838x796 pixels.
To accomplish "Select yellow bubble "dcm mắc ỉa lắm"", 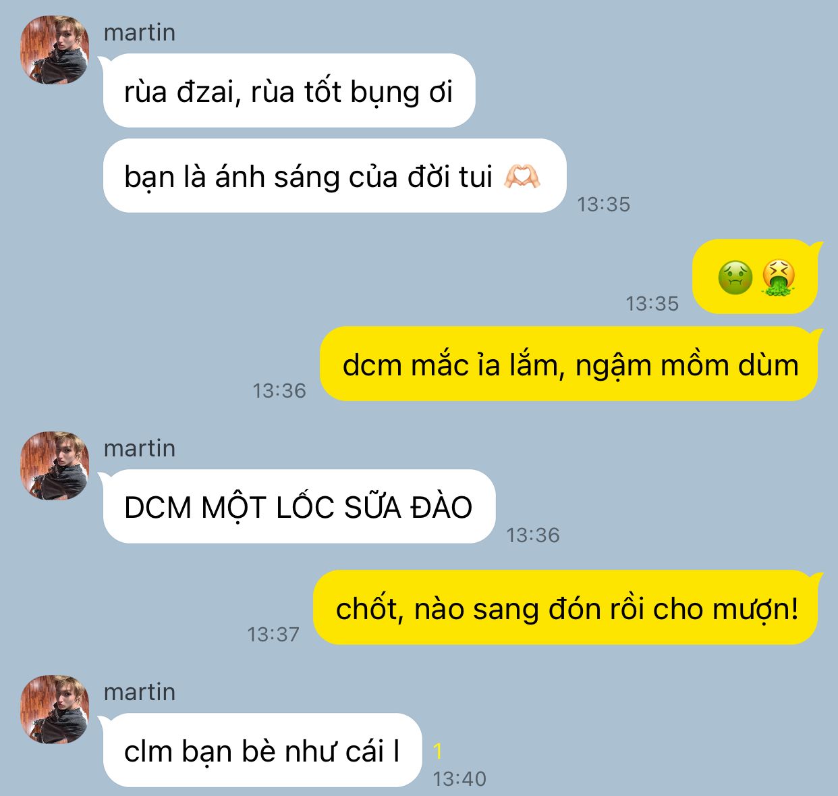I will pyautogui.click(x=569, y=364).
